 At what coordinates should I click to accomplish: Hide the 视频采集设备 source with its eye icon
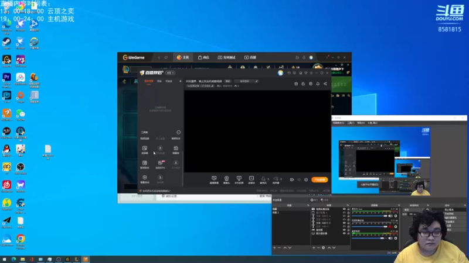[344, 209]
